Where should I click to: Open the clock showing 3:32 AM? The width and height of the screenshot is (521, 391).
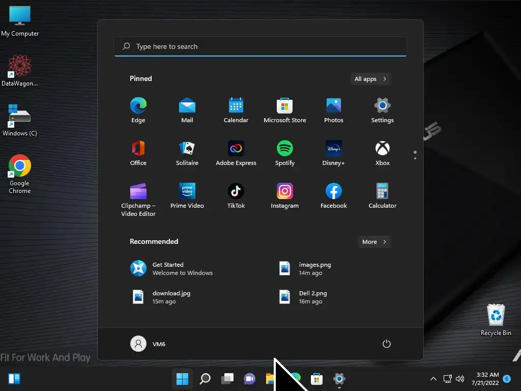coord(485,379)
